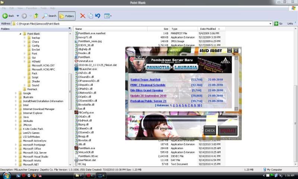Select the UserFileList.dat file icon

[x=76, y=160]
